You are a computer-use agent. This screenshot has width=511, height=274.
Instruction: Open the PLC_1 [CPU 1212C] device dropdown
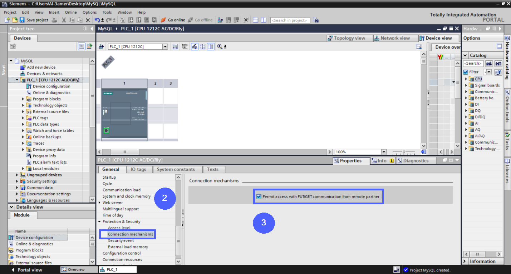(x=165, y=46)
